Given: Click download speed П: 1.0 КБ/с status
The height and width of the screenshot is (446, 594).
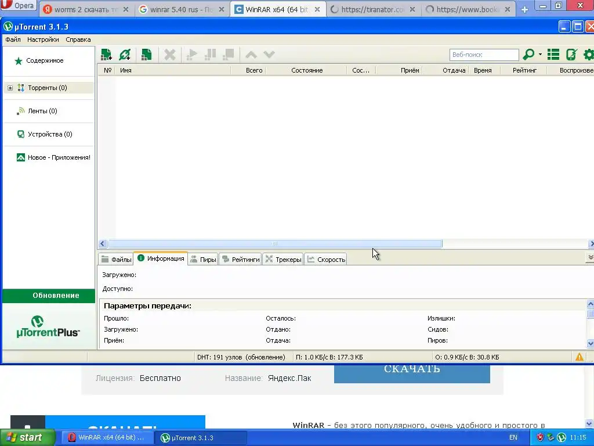Looking at the screenshot, I should click(329, 357).
